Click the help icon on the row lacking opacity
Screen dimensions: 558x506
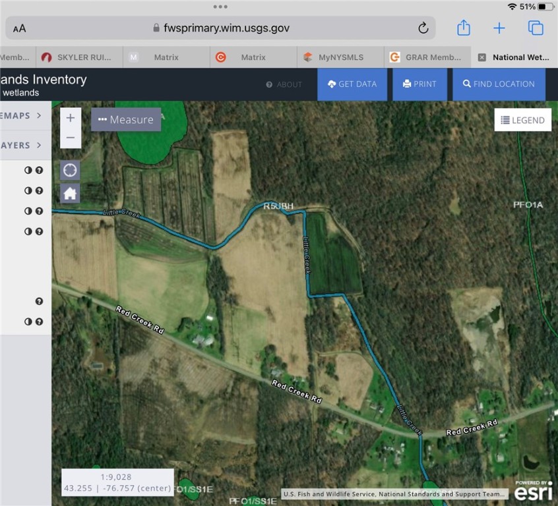pos(39,301)
